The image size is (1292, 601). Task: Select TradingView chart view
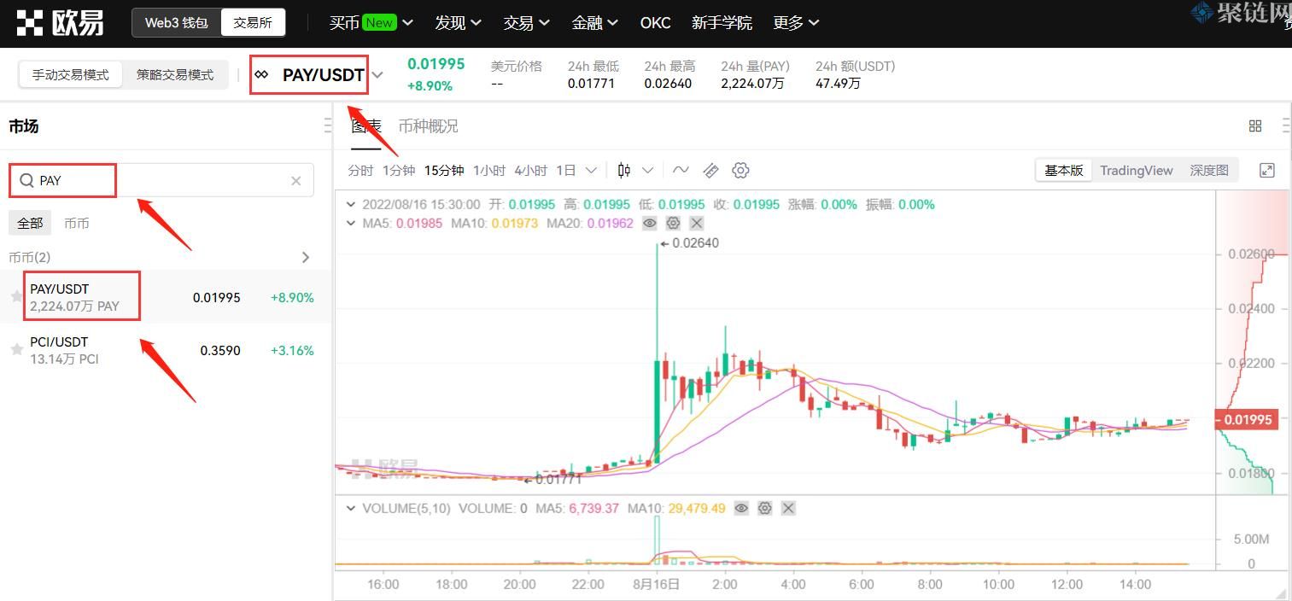[x=1136, y=170]
